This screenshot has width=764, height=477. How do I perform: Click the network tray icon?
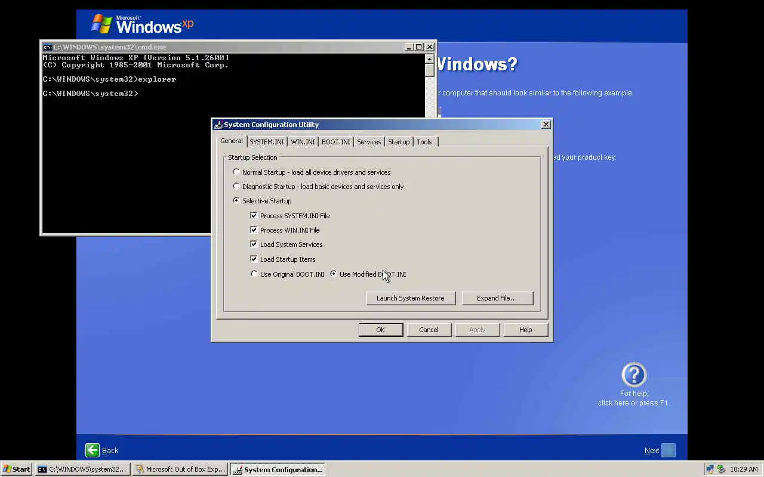710,469
